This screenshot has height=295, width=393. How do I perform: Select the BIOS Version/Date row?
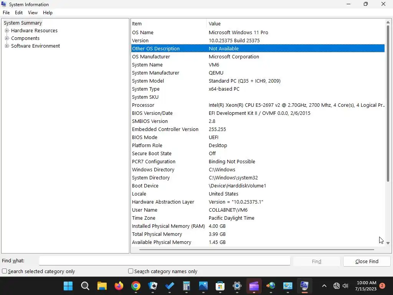258,113
